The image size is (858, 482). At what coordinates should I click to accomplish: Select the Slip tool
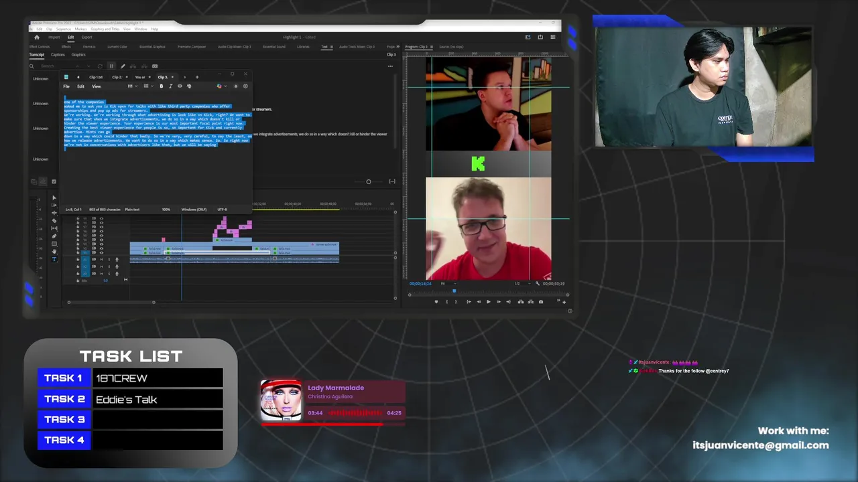click(54, 228)
